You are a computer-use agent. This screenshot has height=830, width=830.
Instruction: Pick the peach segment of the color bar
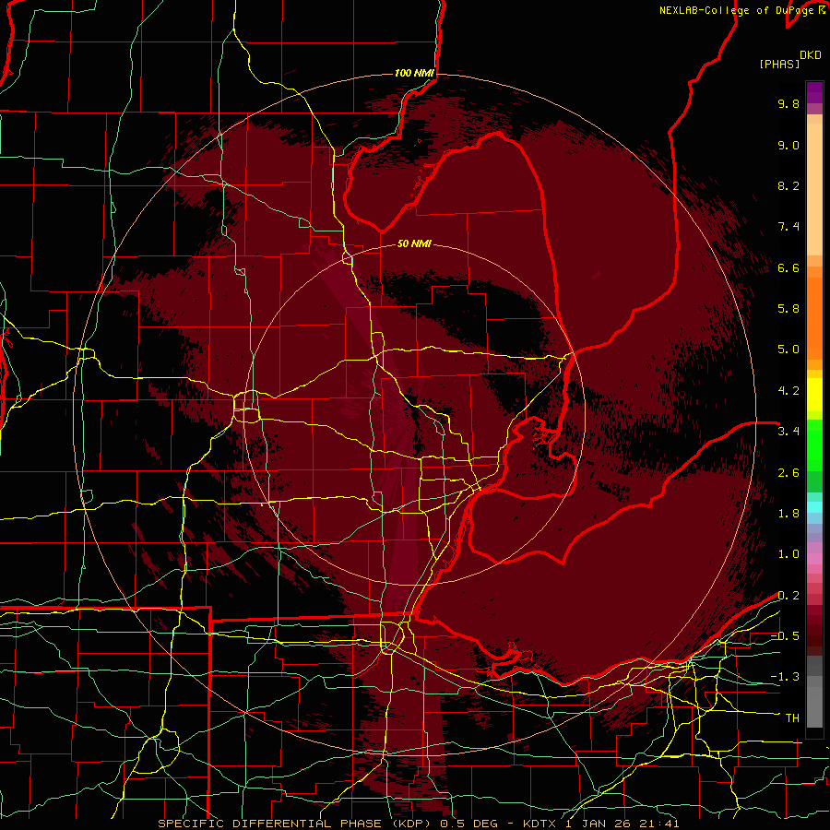[x=814, y=189]
